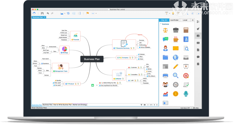Expand the dropdown arrow beside the ellipsis
The width and height of the screenshot is (234, 125).
coord(96,14)
